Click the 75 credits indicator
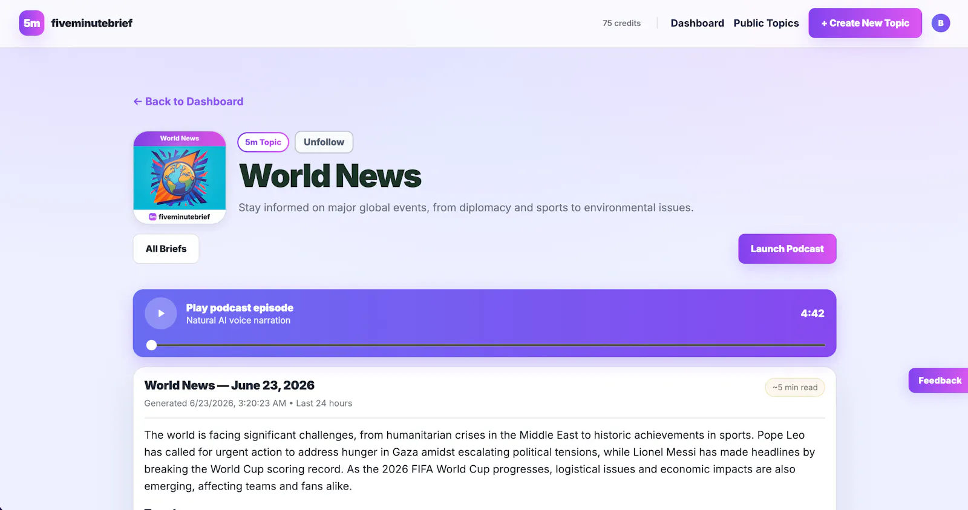 coord(621,23)
